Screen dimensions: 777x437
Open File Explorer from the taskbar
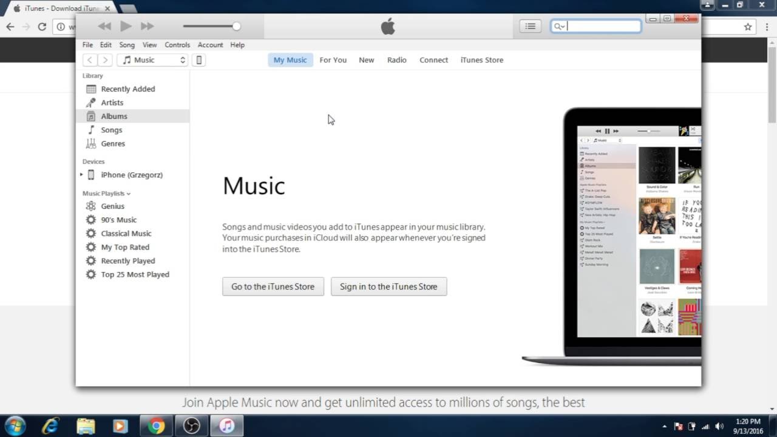[86, 426]
